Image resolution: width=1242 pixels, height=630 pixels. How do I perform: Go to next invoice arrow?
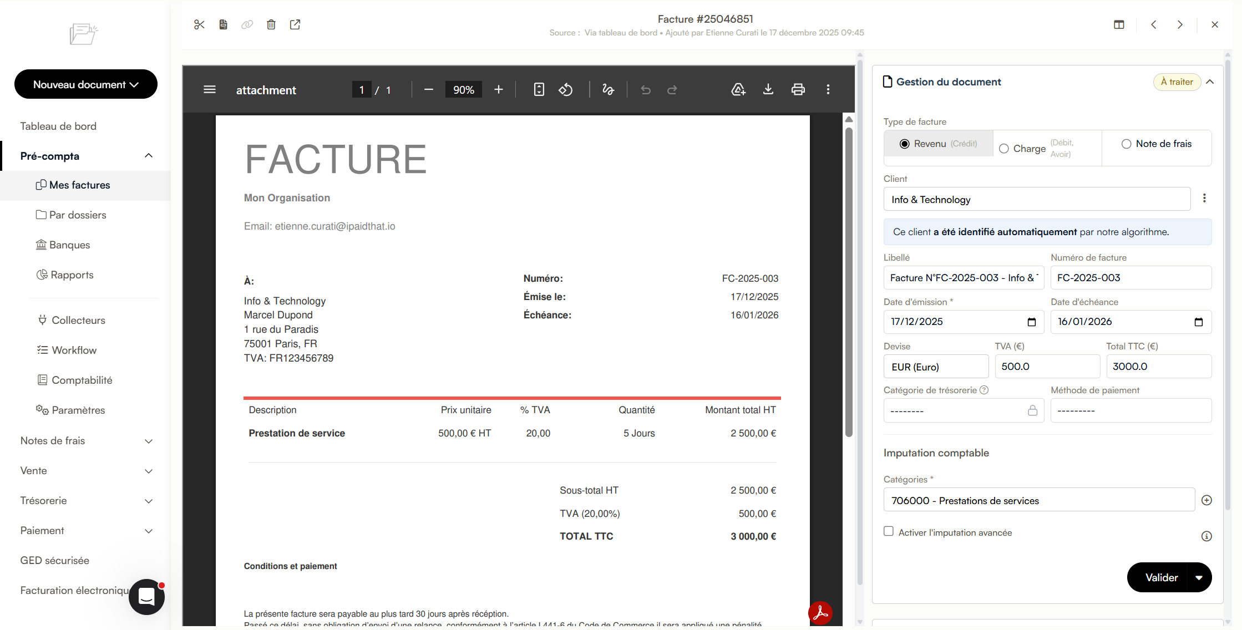click(1180, 24)
